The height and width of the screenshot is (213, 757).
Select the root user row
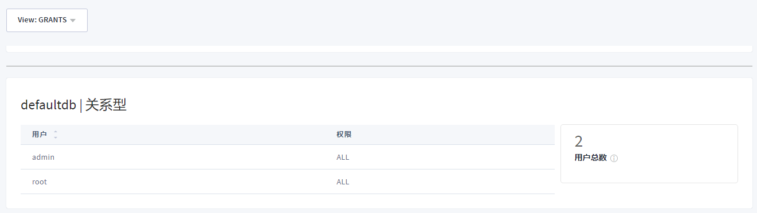tap(288, 182)
